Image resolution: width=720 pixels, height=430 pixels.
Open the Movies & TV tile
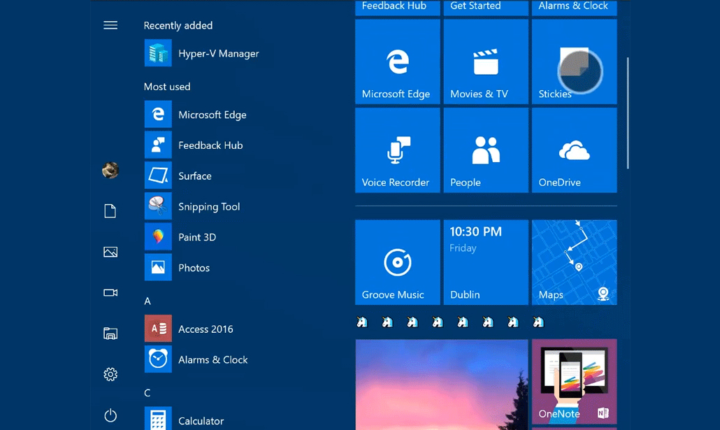tap(486, 62)
